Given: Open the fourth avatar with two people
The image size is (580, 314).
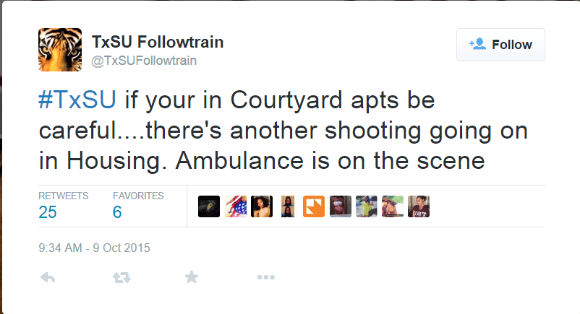Looking at the screenshot, I should (287, 206).
